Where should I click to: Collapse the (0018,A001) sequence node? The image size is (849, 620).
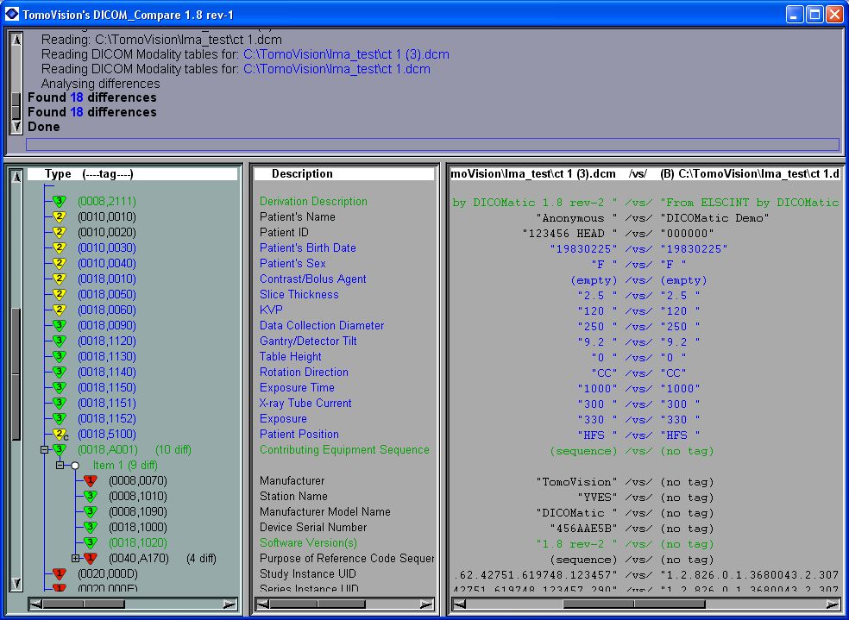click(x=45, y=449)
